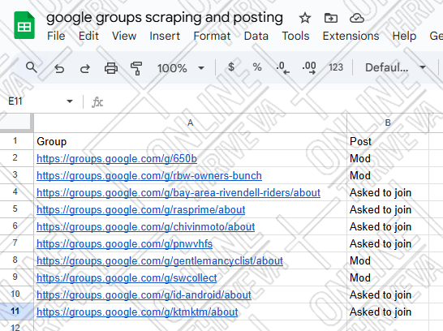
Task: Open the Google Sheets home icon
Action: click(24, 25)
